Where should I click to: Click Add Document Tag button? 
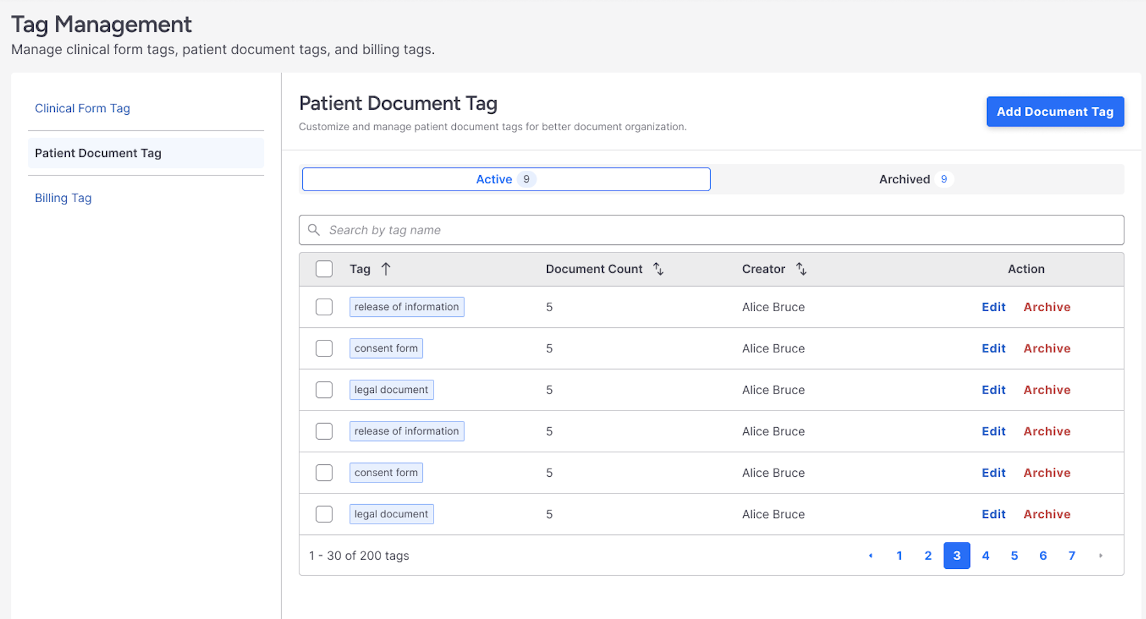(x=1055, y=111)
